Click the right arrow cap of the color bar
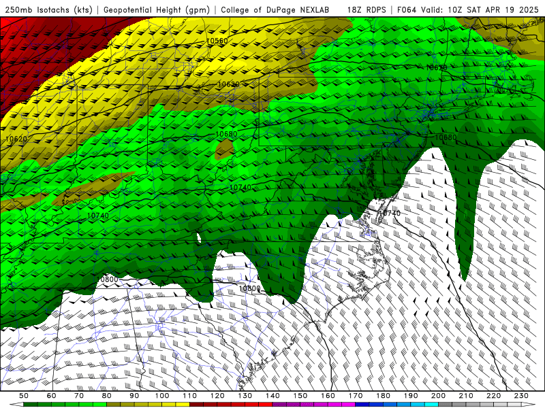Viewport: 545px width, 408px height. 529,405
